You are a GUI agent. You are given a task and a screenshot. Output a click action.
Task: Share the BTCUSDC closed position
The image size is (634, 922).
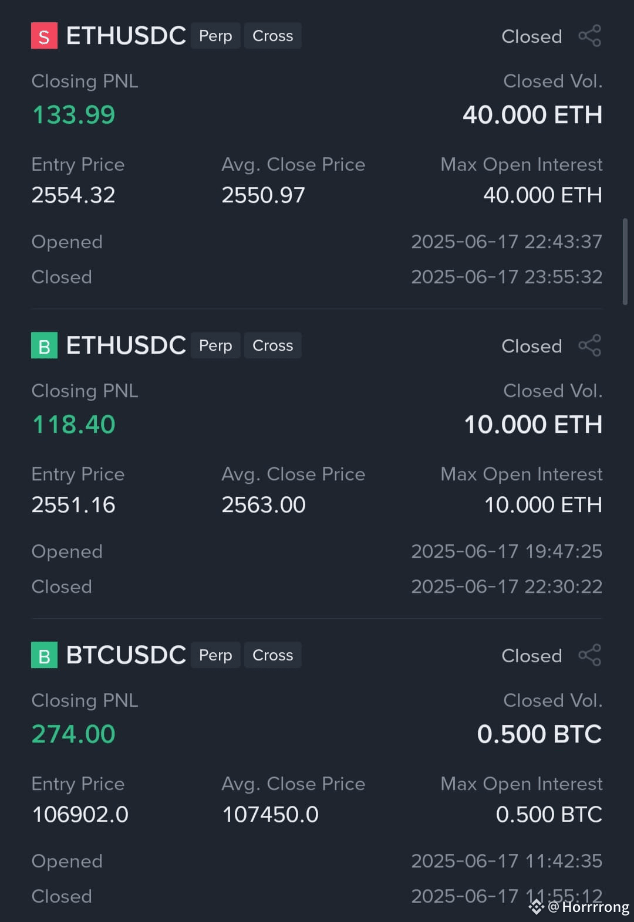click(x=589, y=655)
